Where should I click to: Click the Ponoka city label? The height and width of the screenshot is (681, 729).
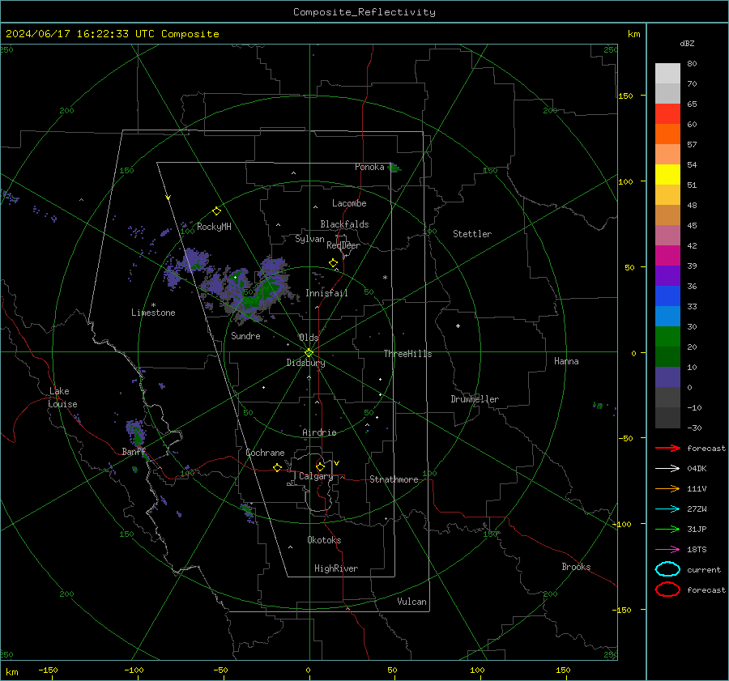coord(369,167)
